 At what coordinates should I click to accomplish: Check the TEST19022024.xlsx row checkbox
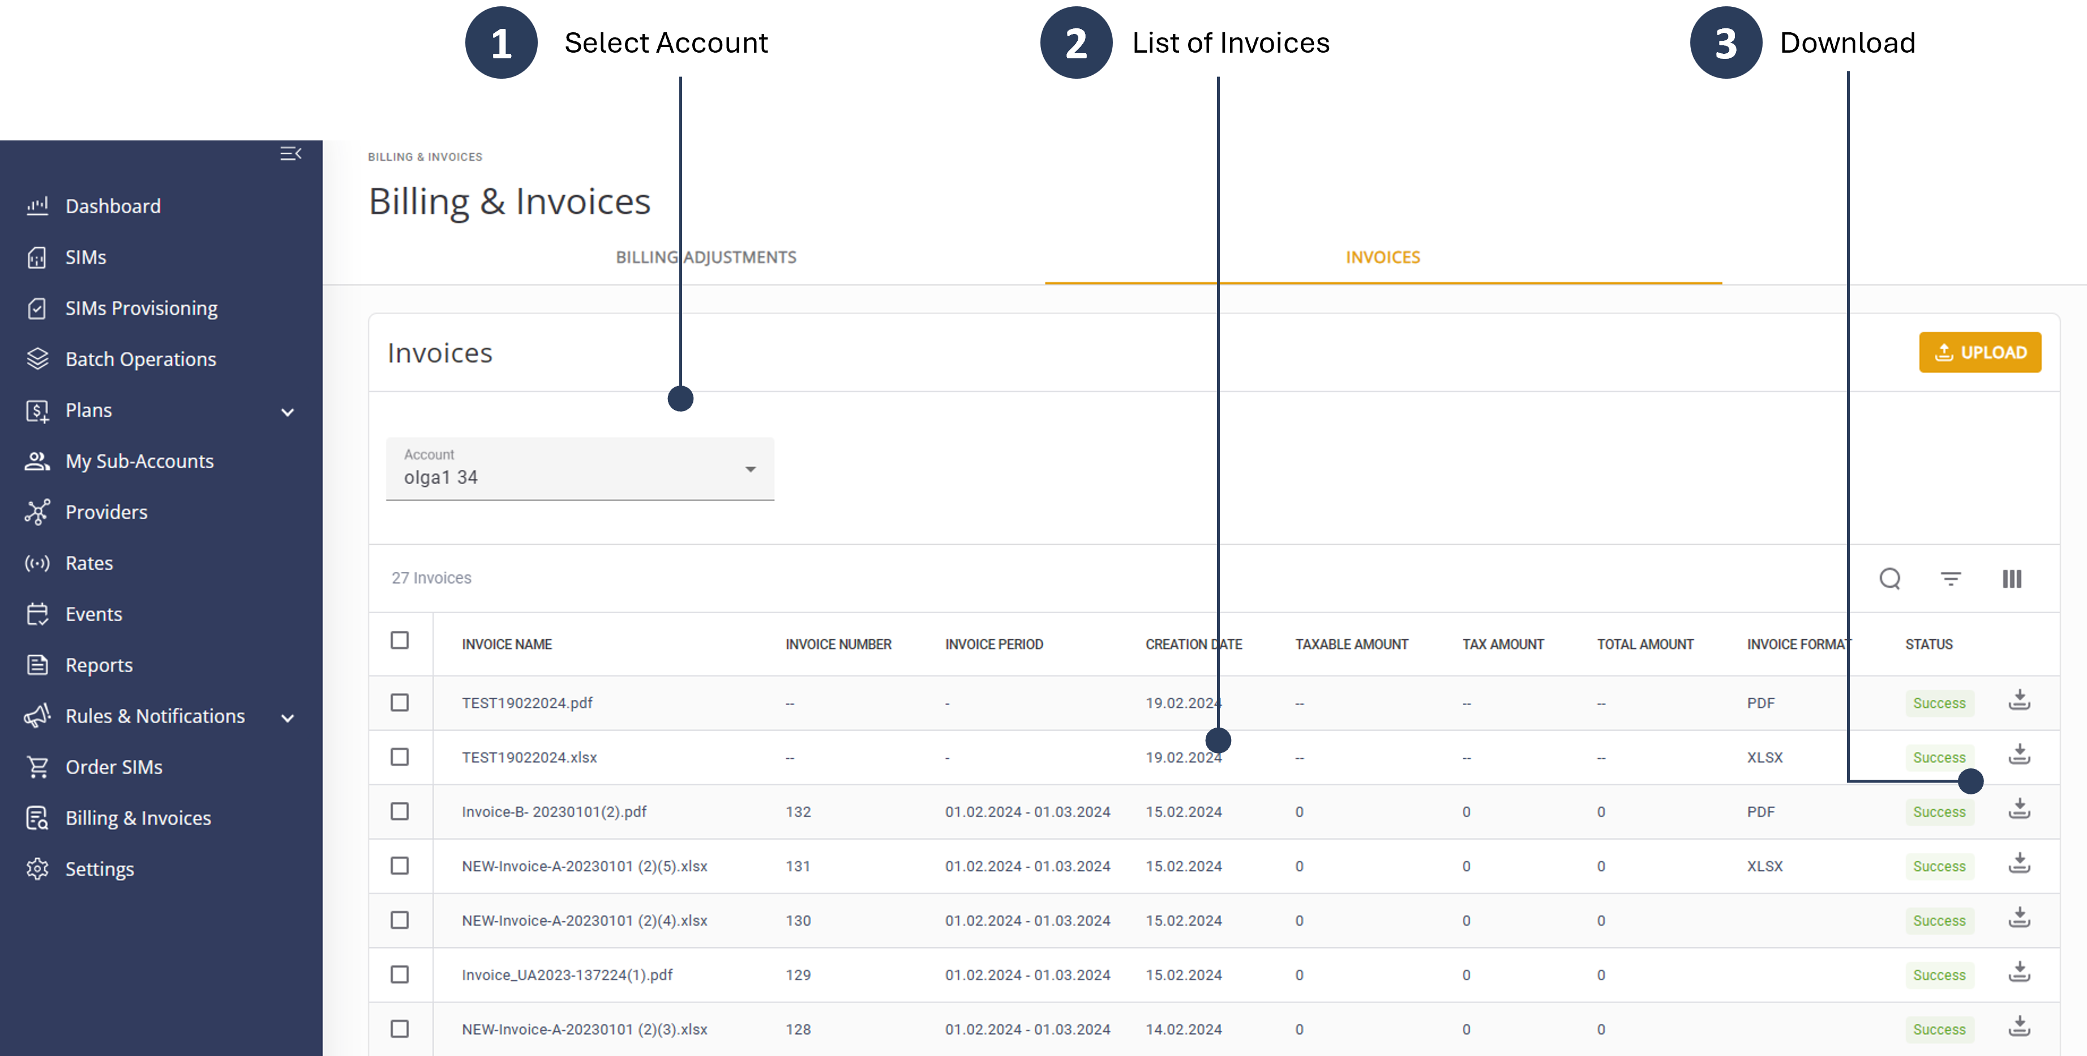tap(400, 757)
